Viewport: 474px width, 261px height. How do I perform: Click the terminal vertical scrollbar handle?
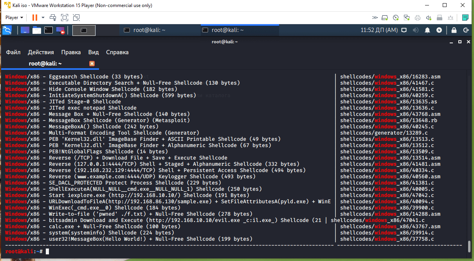pos(469,247)
